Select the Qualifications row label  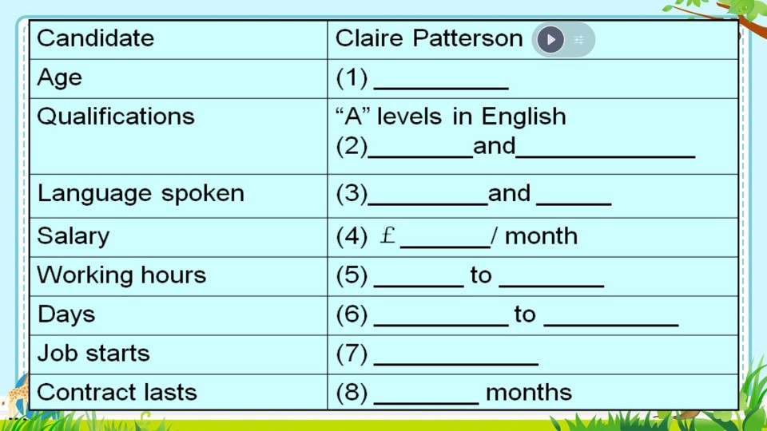[x=116, y=117]
